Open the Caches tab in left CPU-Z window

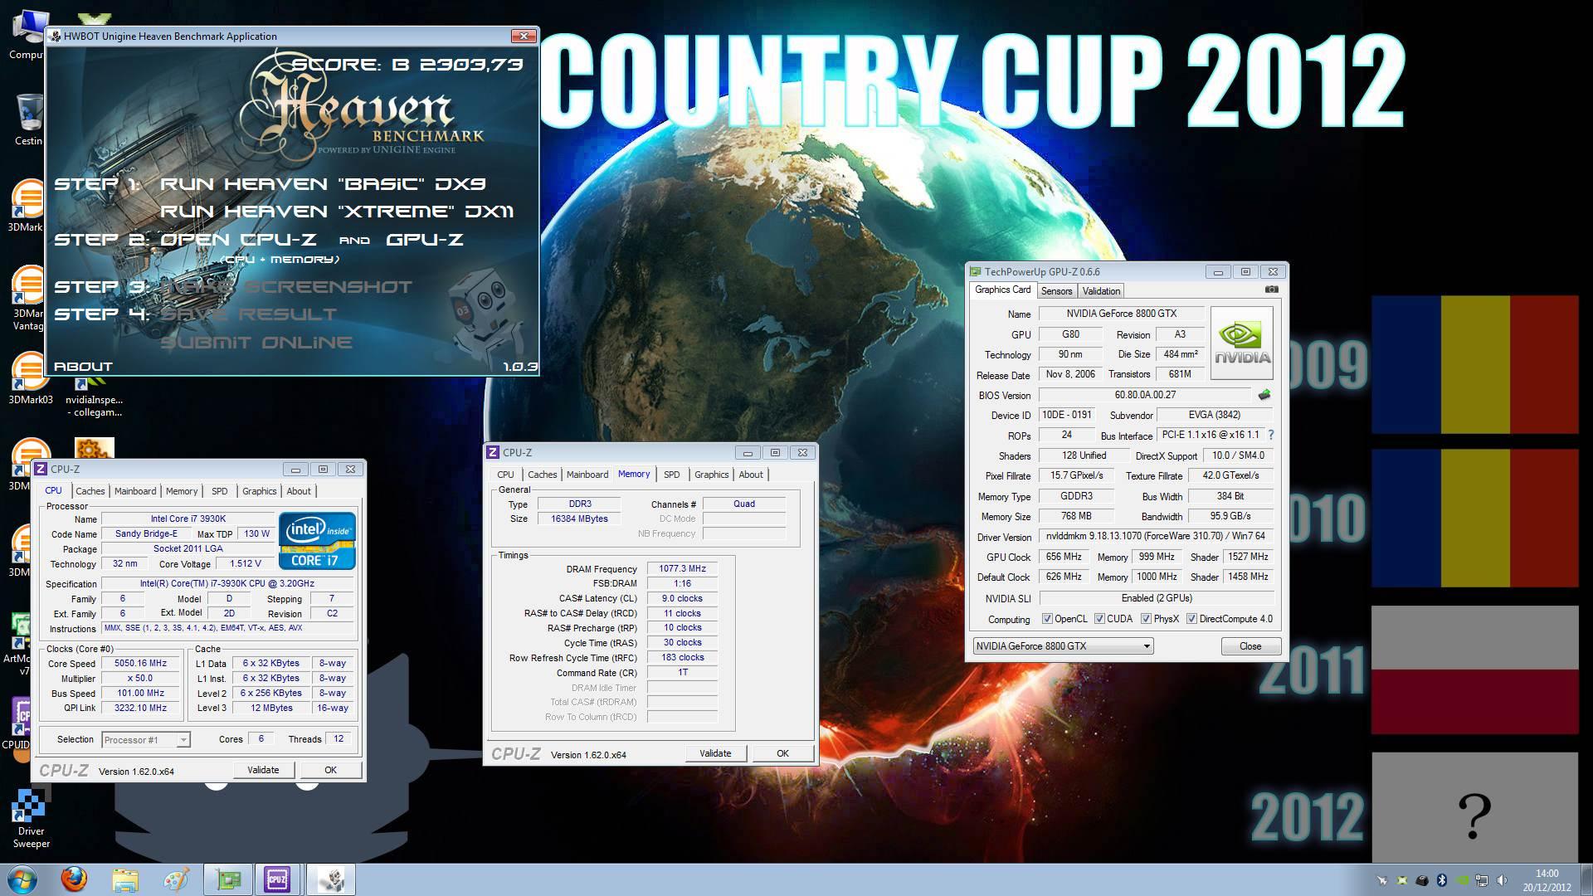pos(90,491)
